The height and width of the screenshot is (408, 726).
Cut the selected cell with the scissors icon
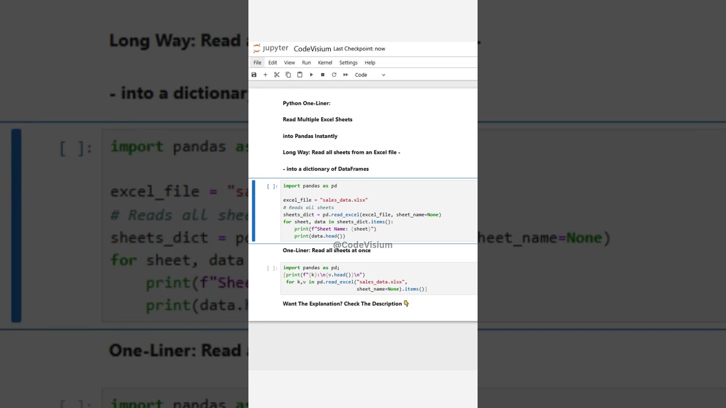277,75
